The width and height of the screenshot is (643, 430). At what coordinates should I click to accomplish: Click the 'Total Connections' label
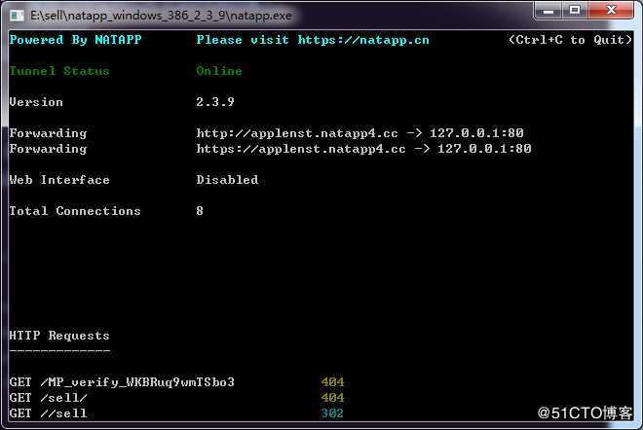coord(75,211)
